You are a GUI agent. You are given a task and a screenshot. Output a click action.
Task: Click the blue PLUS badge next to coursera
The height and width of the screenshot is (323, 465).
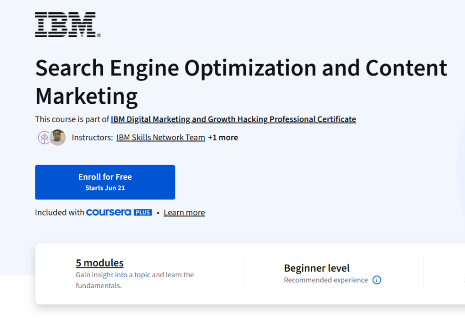(144, 212)
